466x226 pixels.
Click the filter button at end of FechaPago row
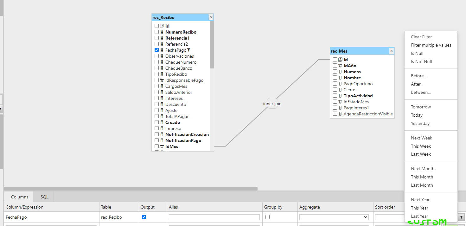pyautogui.click(x=461, y=217)
